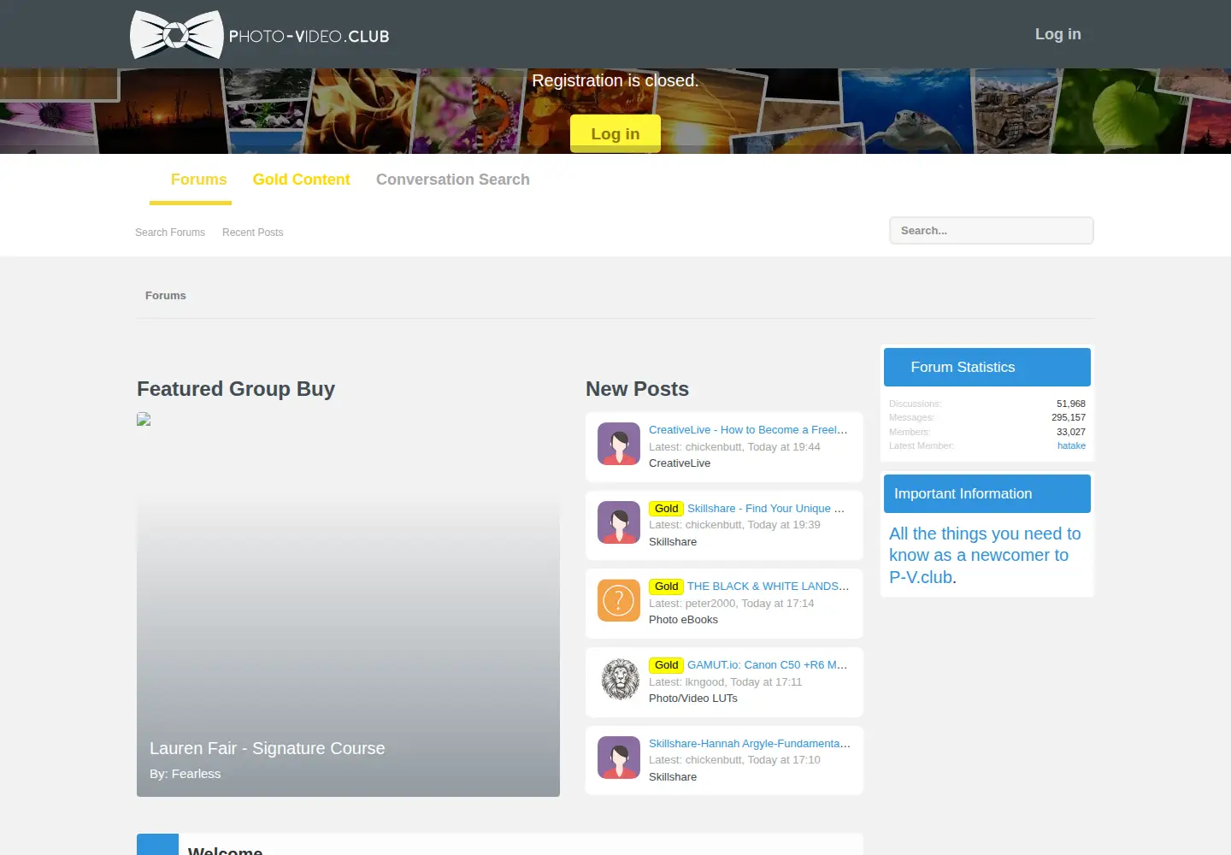Open the newcomer information link
1231x855 pixels.
click(x=985, y=555)
